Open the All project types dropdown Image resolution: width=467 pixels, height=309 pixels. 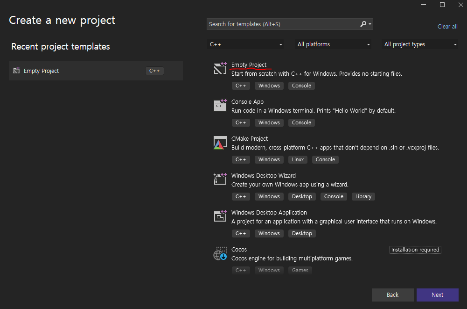pos(420,44)
